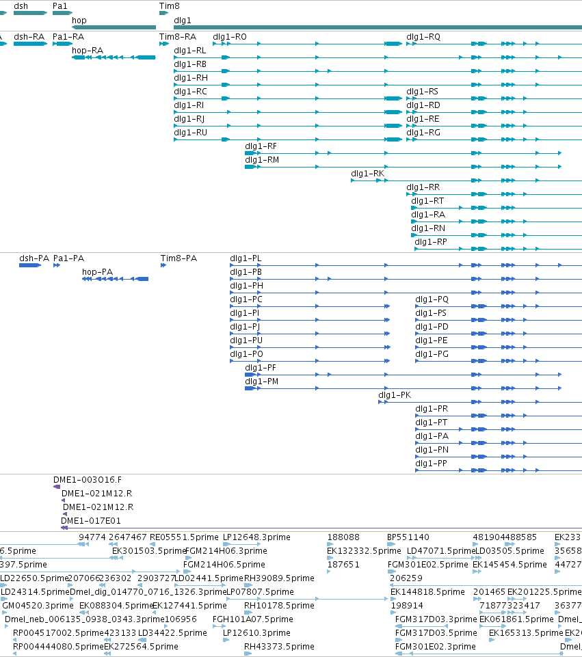Click the dlg1-RK transcript label
The height and width of the screenshot is (657, 582).
[367, 174]
